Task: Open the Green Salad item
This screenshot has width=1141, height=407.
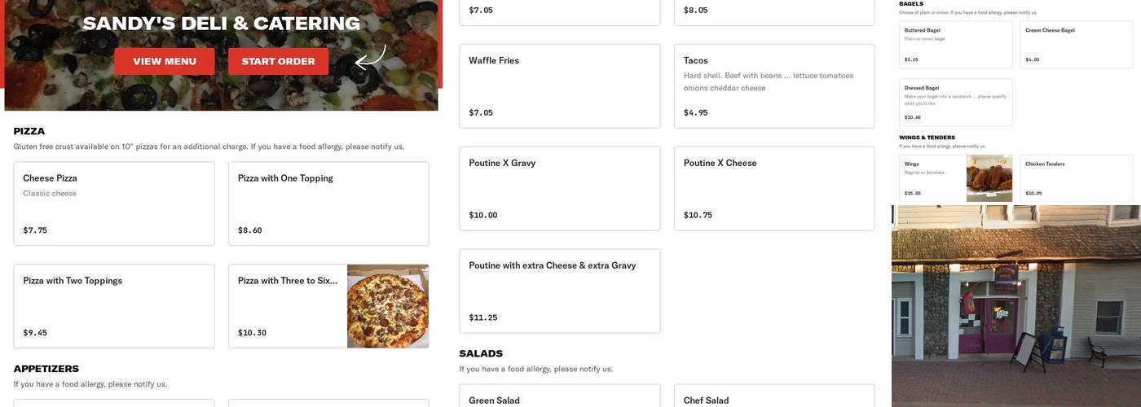Action: coord(560,397)
